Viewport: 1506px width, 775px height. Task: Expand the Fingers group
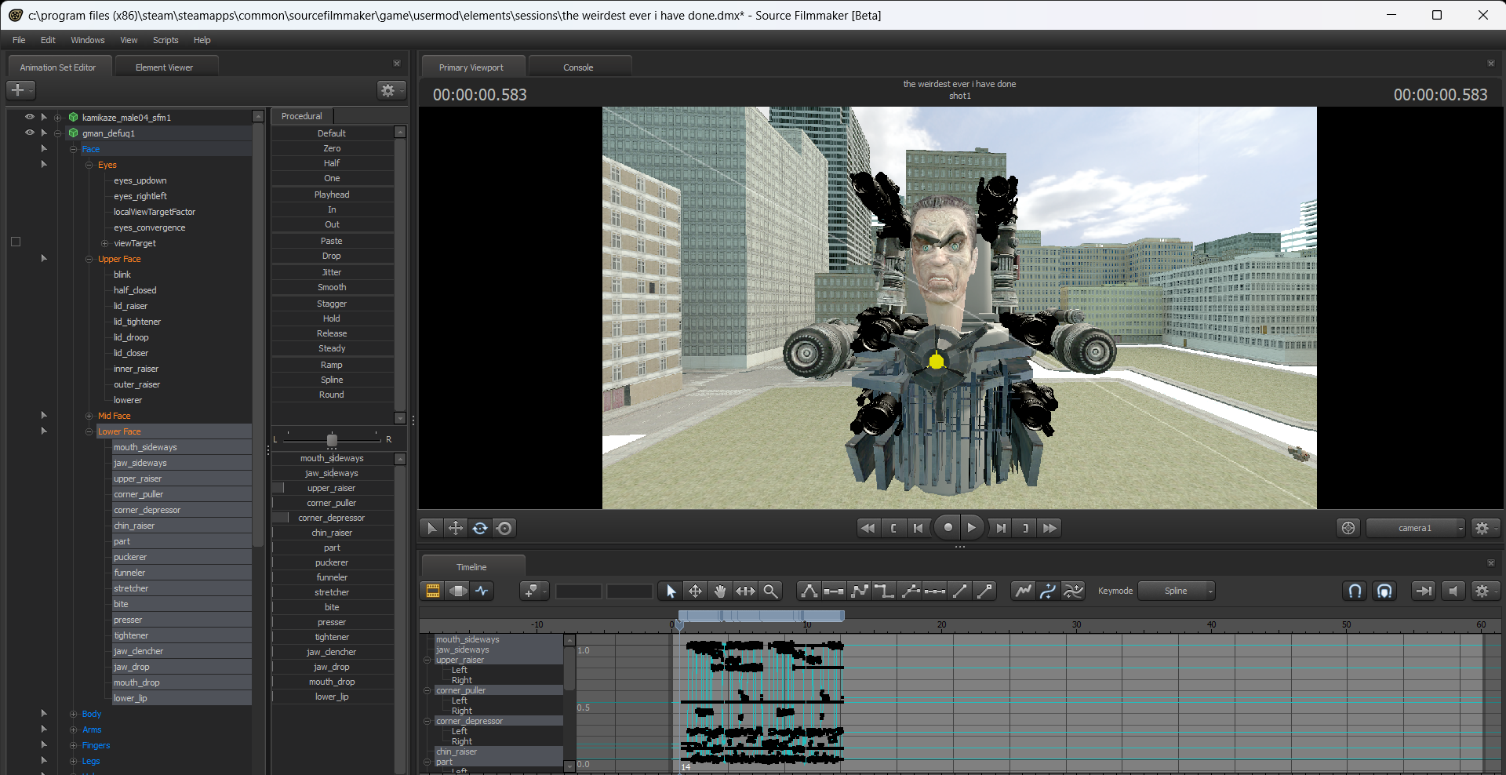[74, 745]
